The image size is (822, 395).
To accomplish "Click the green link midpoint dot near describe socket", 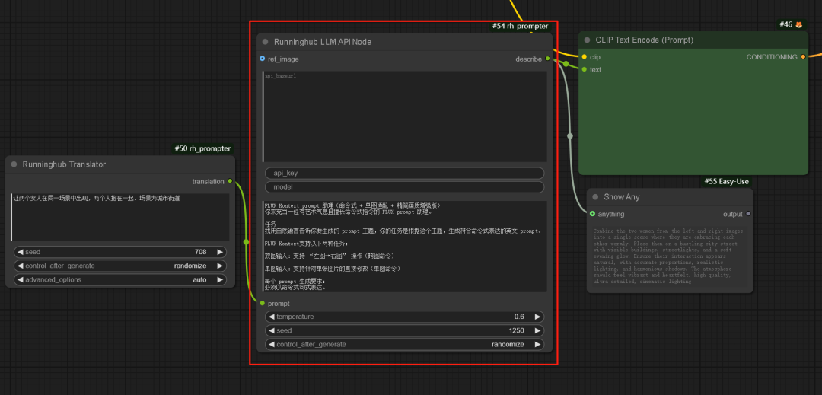I will click(x=566, y=64).
